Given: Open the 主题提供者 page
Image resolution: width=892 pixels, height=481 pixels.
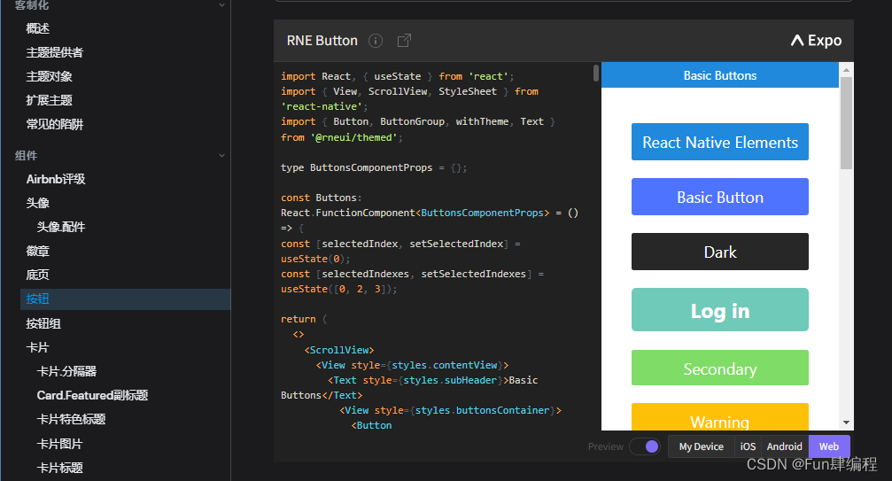Looking at the screenshot, I should pyautogui.click(x=55, y=52).
